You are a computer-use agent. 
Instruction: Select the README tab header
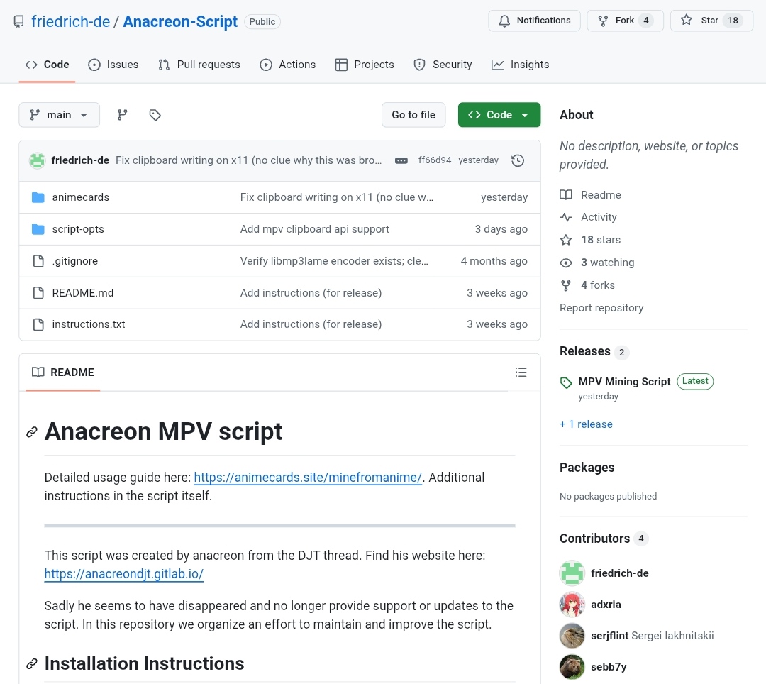pos(62,373)
